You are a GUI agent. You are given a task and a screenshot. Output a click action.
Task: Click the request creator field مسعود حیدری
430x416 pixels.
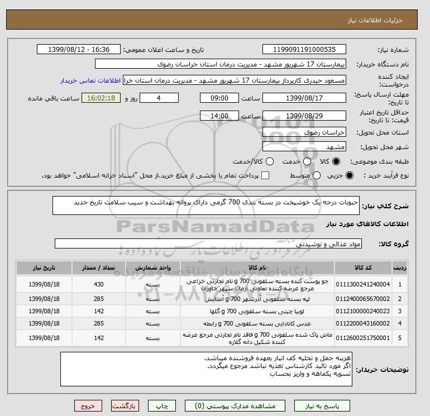coord(235,80)
